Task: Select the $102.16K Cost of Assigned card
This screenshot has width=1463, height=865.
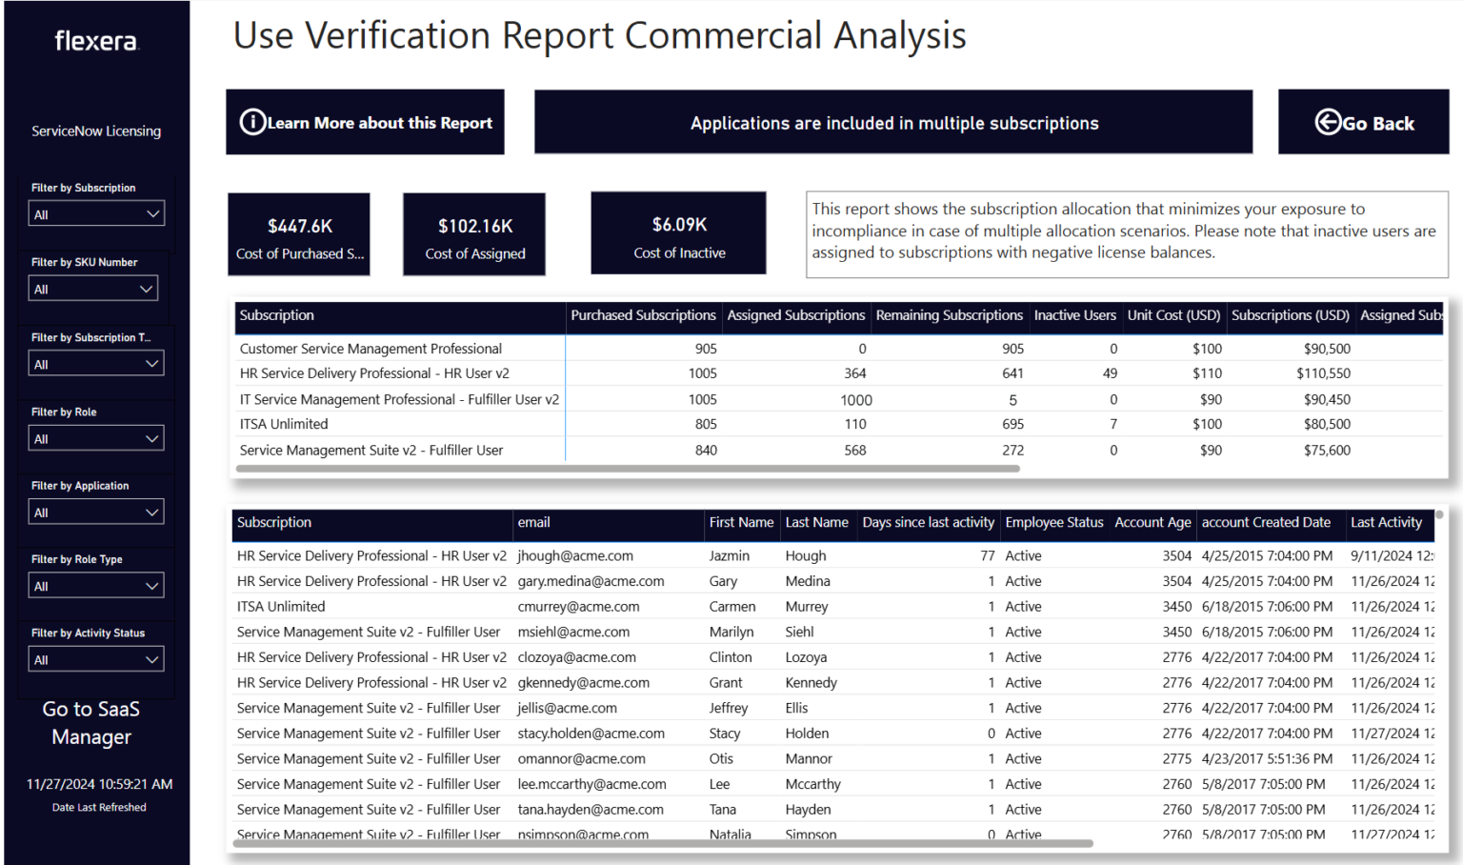Action: [x=473, y=233]
